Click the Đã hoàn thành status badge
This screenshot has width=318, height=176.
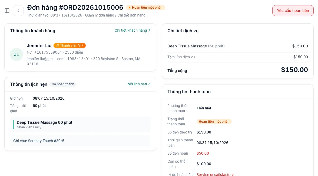point(63,84)
